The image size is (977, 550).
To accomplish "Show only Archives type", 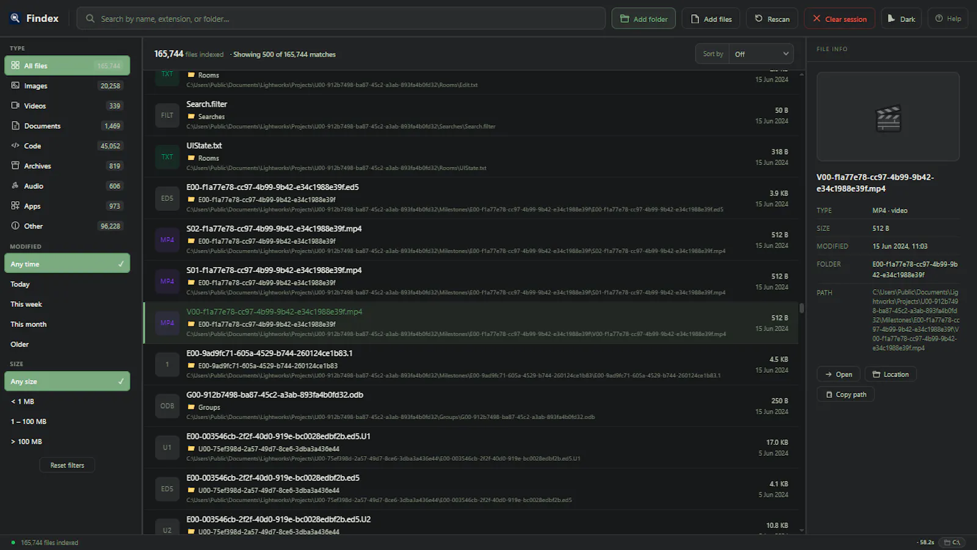I will point(67,166).
